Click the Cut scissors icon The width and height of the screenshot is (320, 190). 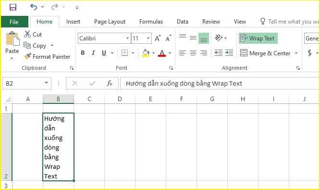(x=27, y=34)
